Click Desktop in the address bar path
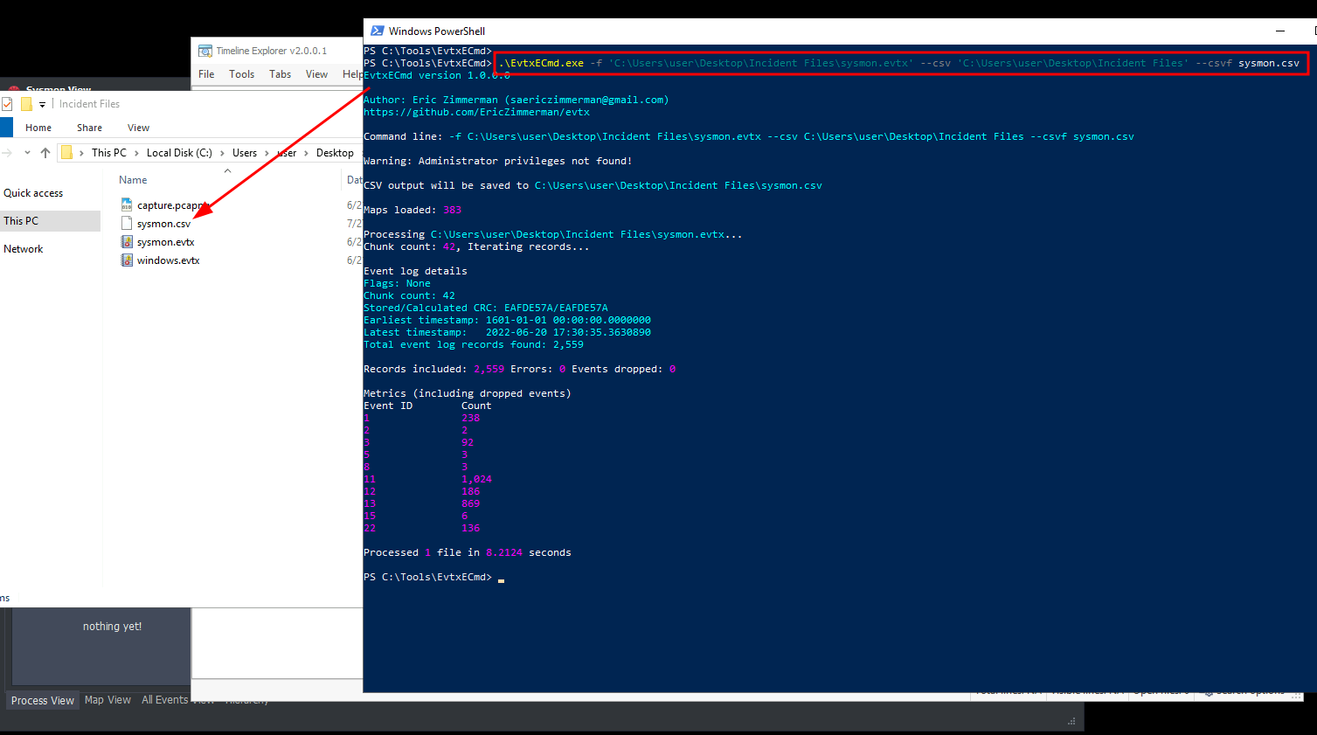This screenshot has height=735, width=1317. coord(335,153)
